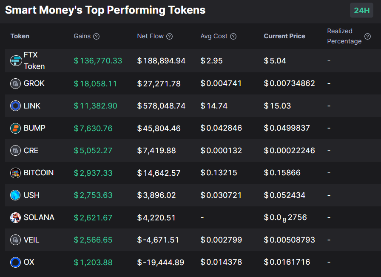Click the VEIL token icon
The image size is (381, 277).
coord(15,240)
